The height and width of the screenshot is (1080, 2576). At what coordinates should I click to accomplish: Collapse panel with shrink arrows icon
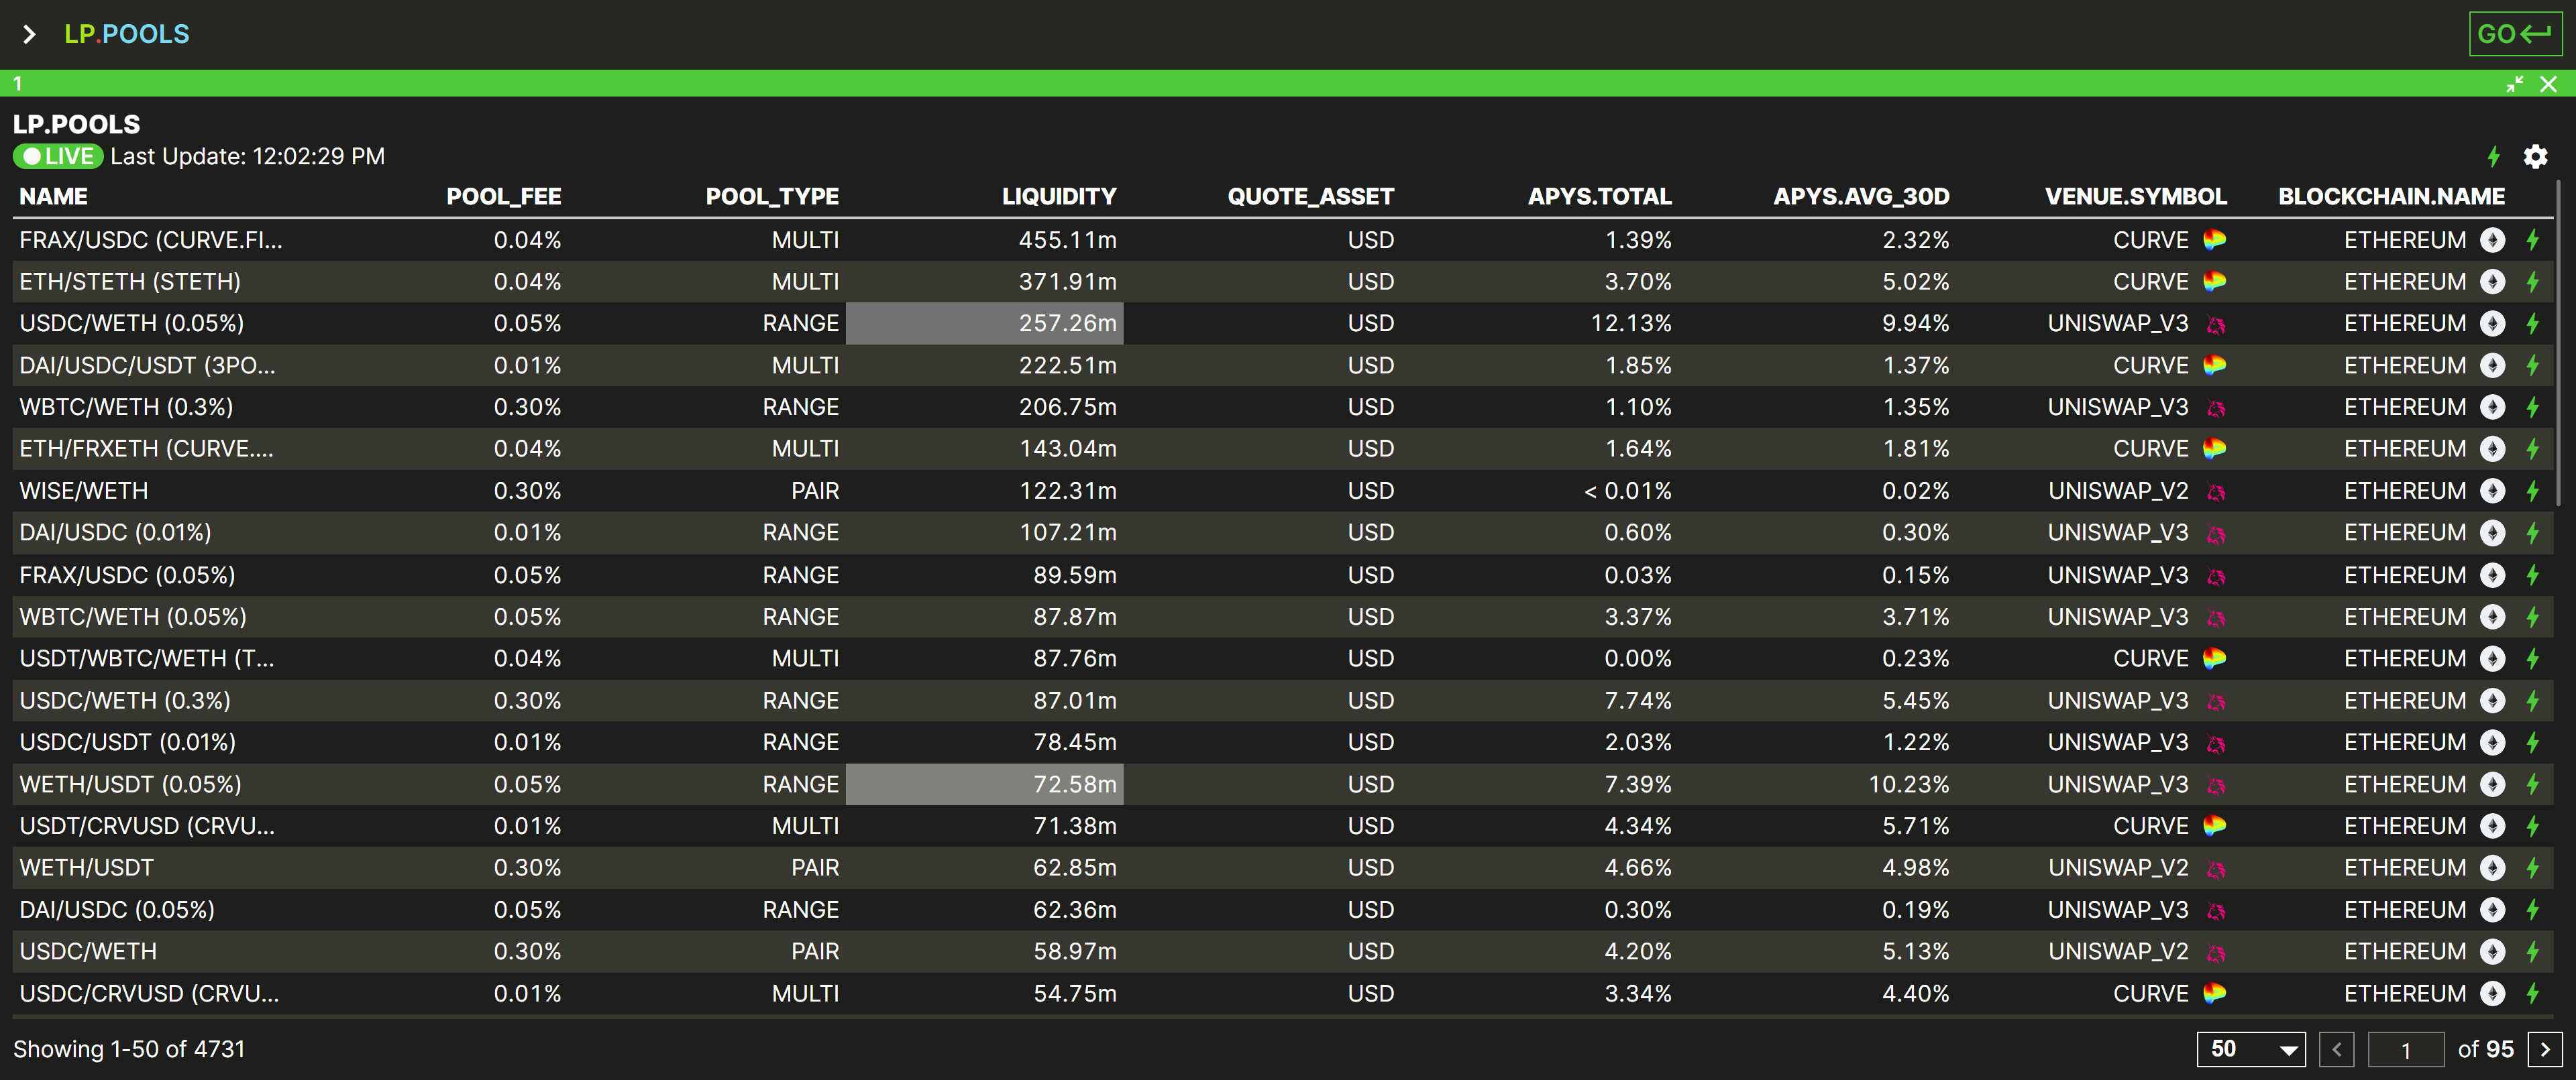(x=2514, y=84)
